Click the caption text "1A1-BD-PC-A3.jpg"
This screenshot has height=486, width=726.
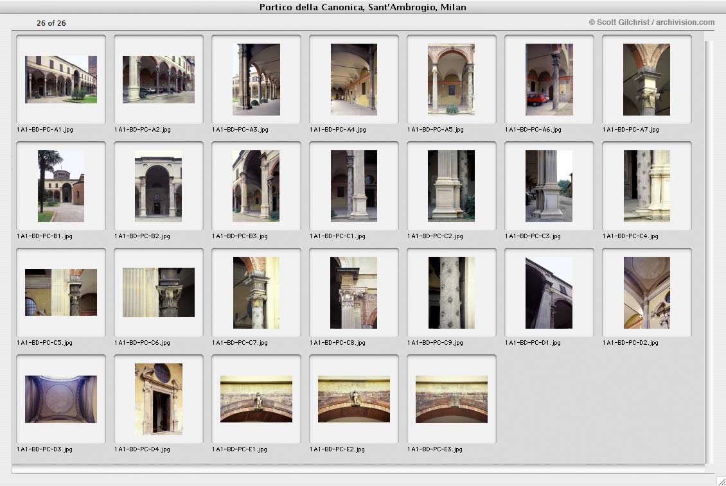[240, 130]
